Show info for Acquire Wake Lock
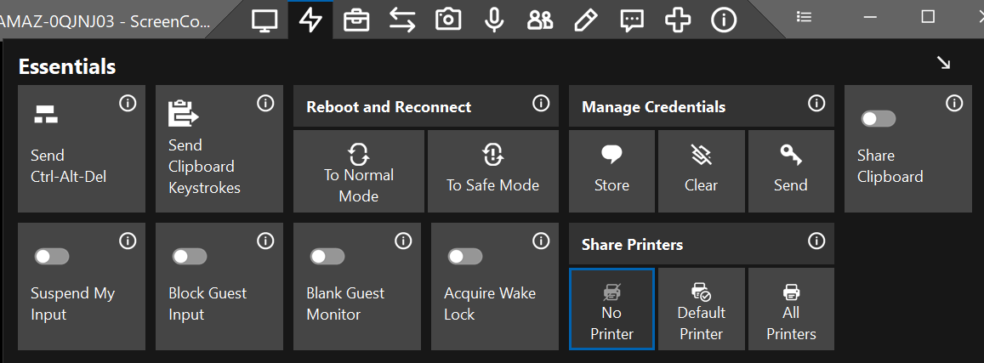Screen dimensions: 984x363 [541, 241]
